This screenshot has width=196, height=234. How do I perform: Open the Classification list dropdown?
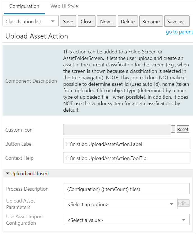[x=30, y=21]
